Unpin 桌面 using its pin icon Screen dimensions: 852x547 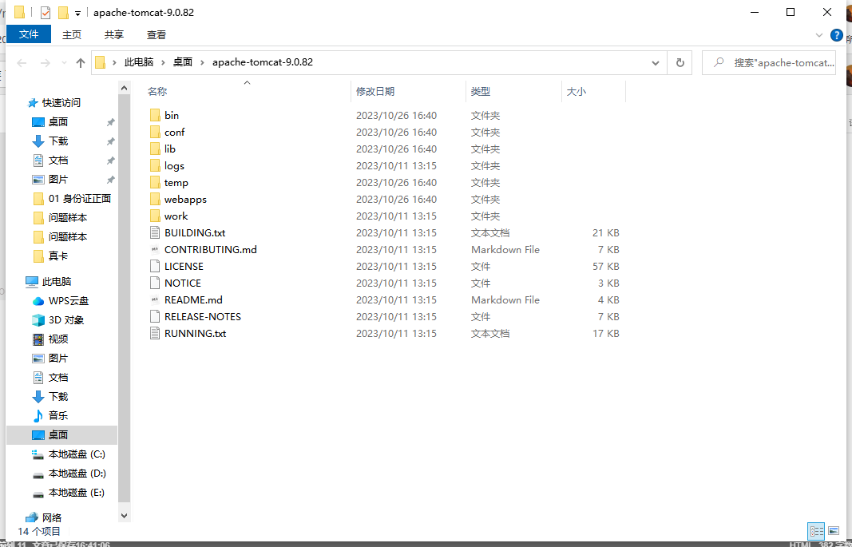pos(110,122)
